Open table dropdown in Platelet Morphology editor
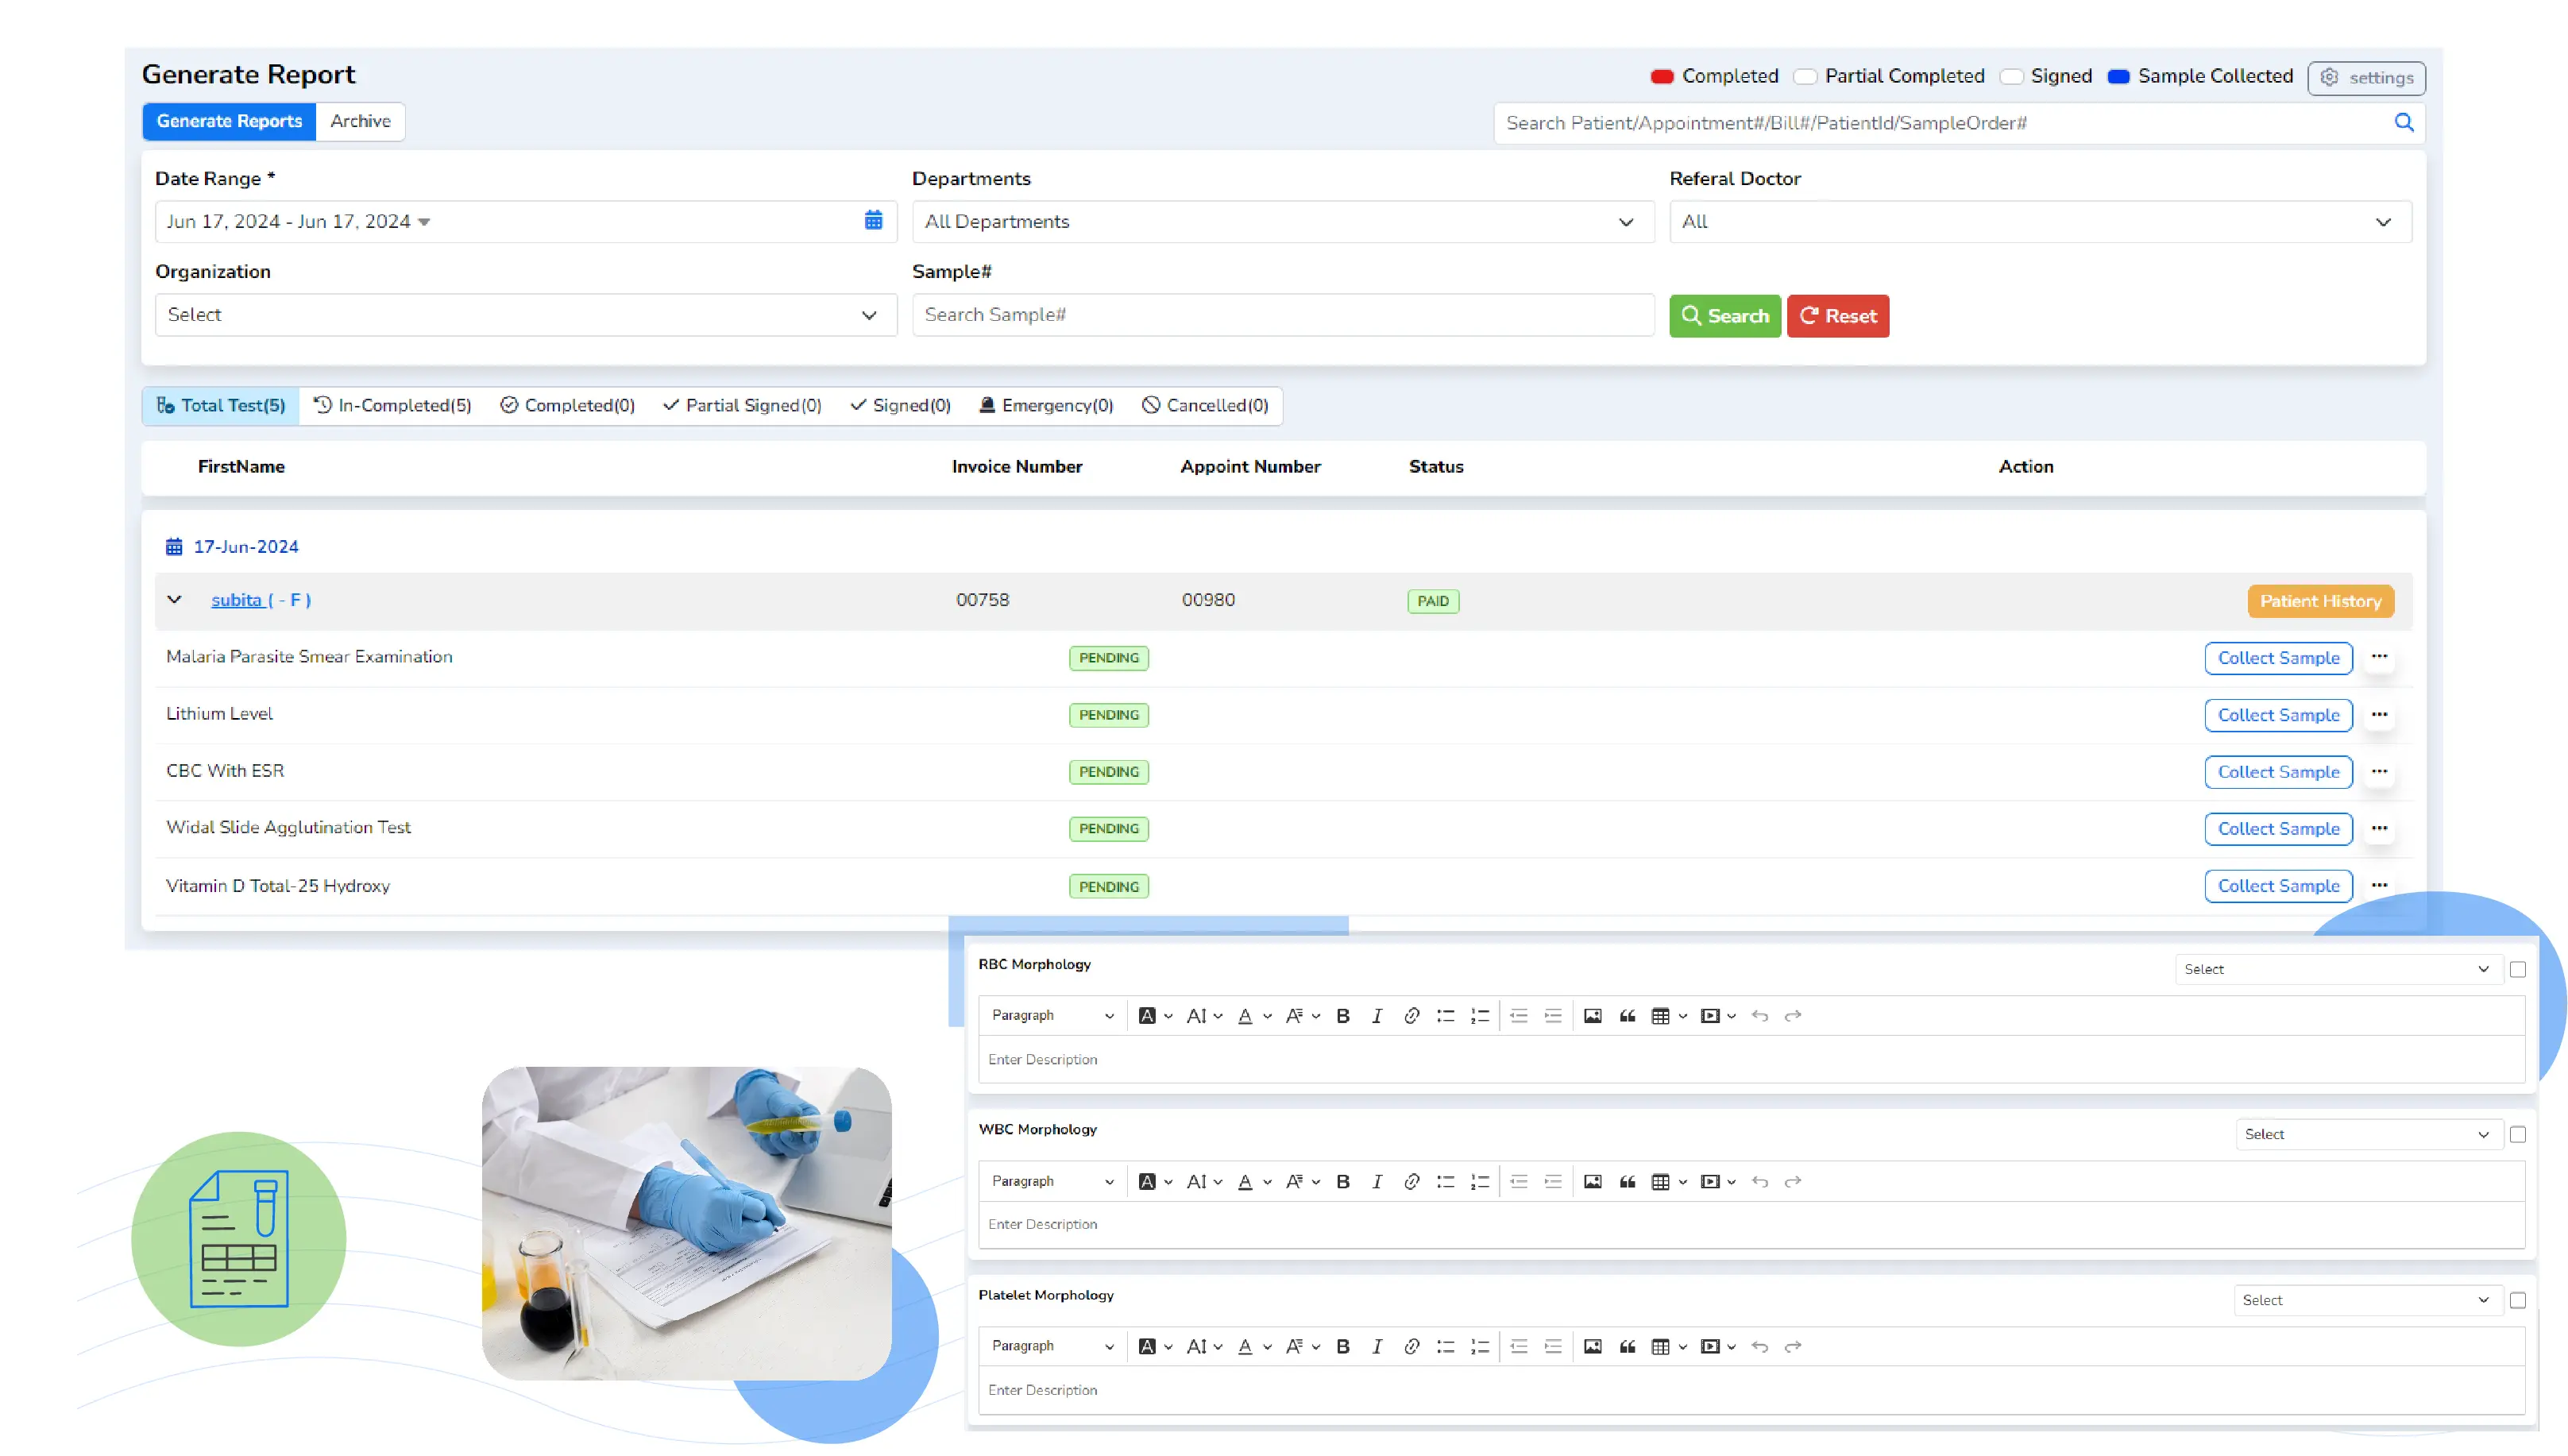The height and width of the screenshot is (1456, 2568). coord(1668,1346)
